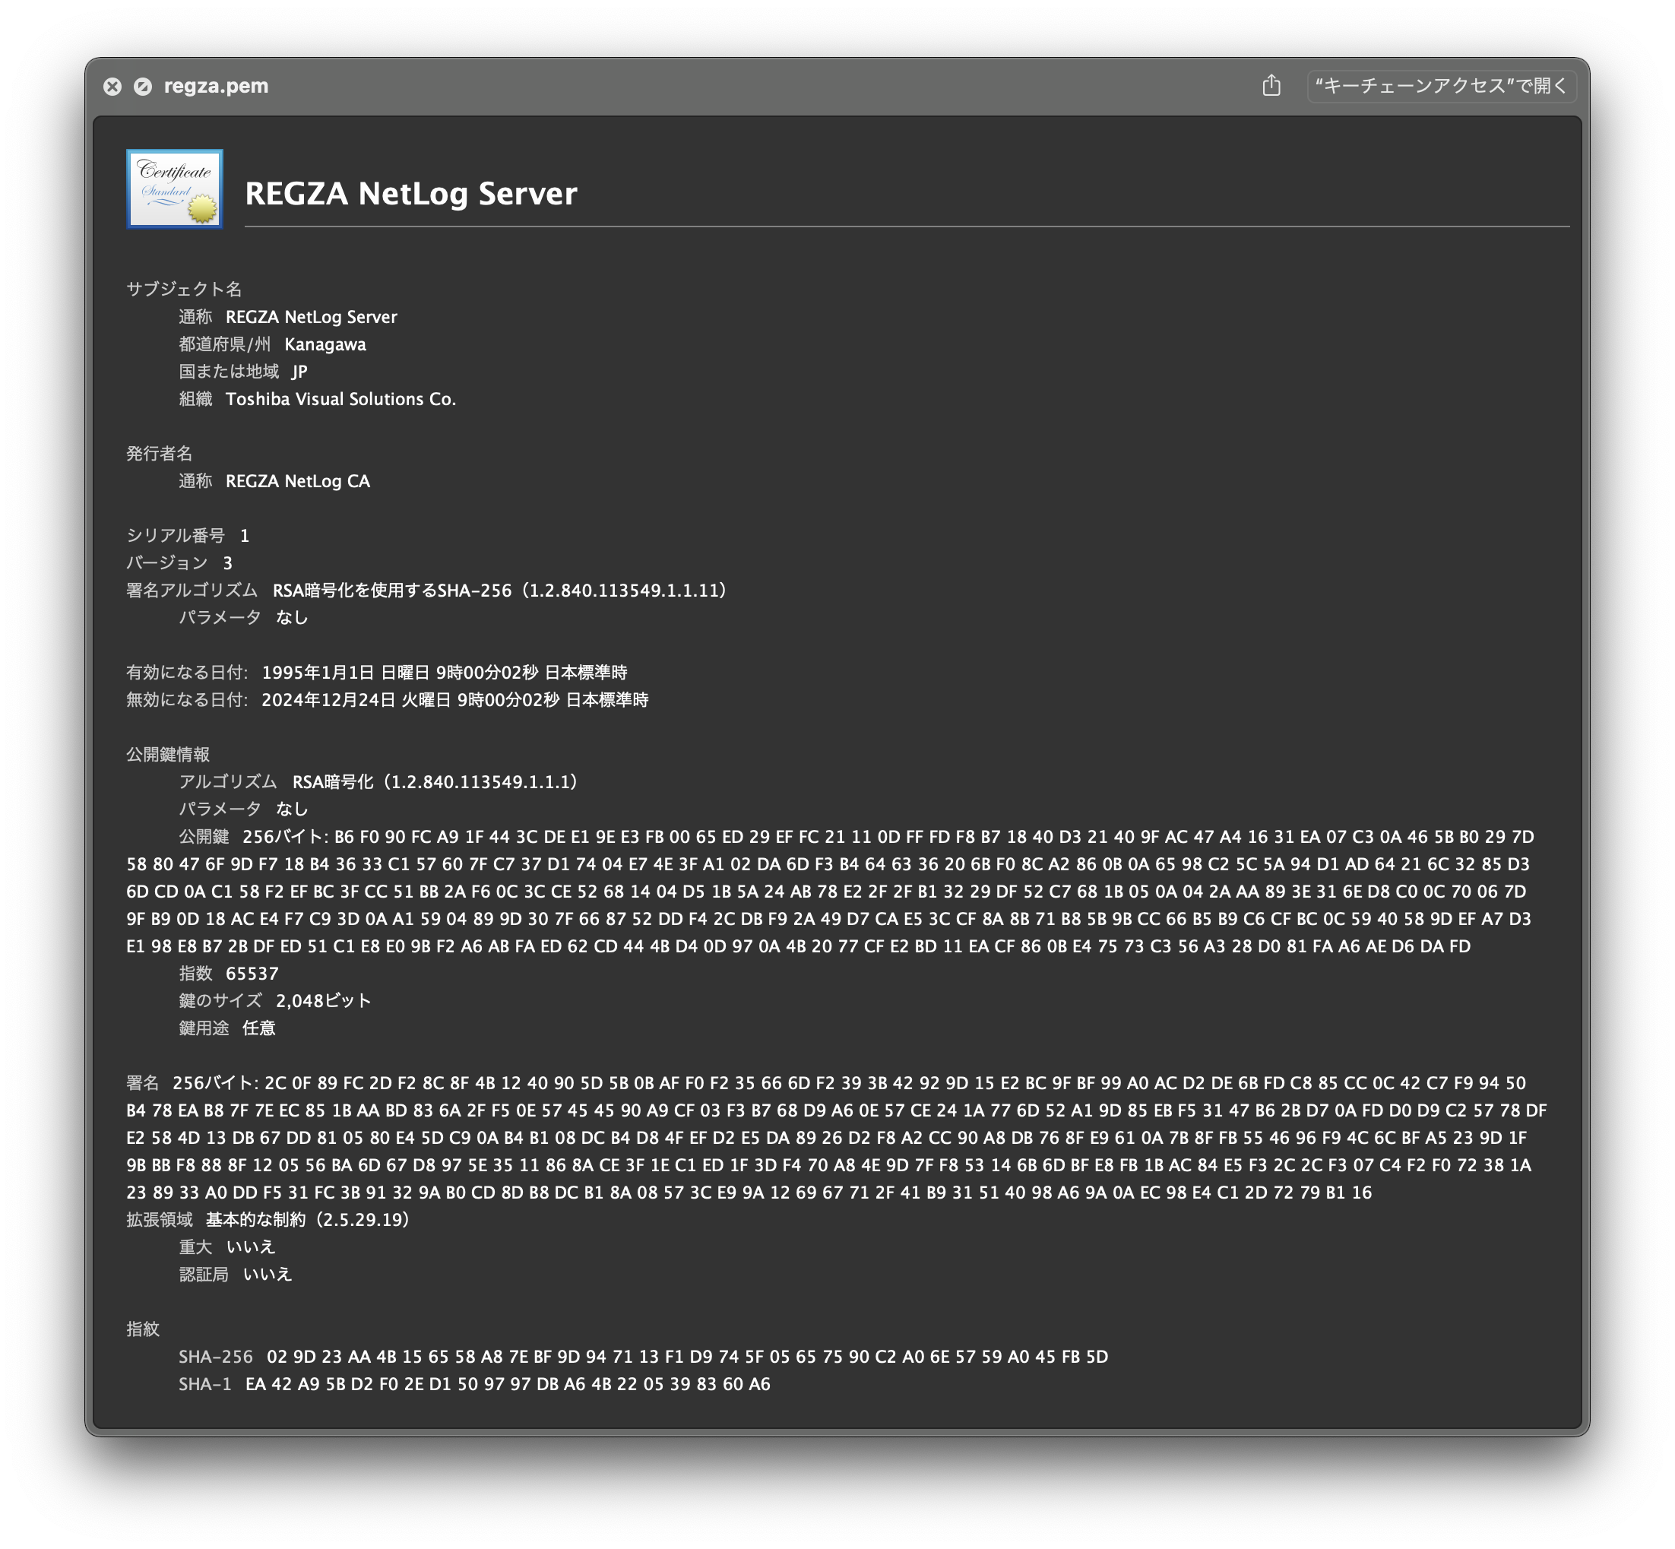Click the share icon in title bar
The image size is (1675, 1549).
click(x=1270, y=85)
